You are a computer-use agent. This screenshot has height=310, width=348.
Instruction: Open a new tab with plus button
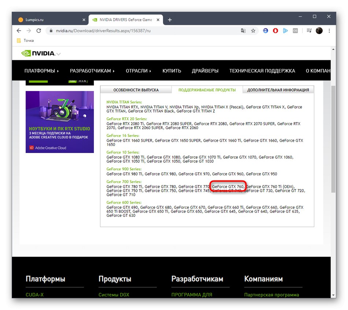pos(170,20)
